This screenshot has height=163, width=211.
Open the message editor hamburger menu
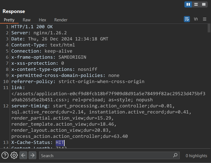pos(205,19)
